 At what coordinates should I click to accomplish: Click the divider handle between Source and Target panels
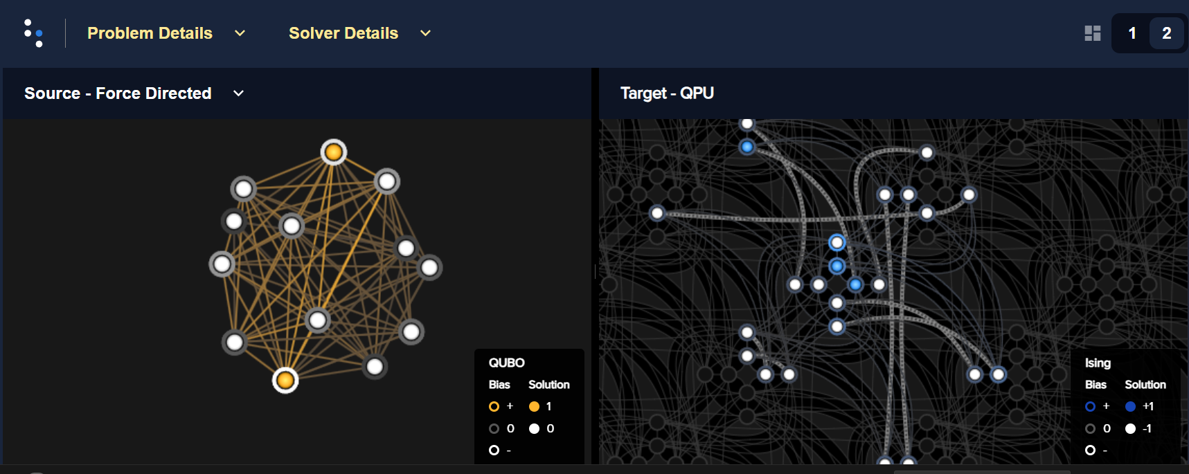[595, 272]
